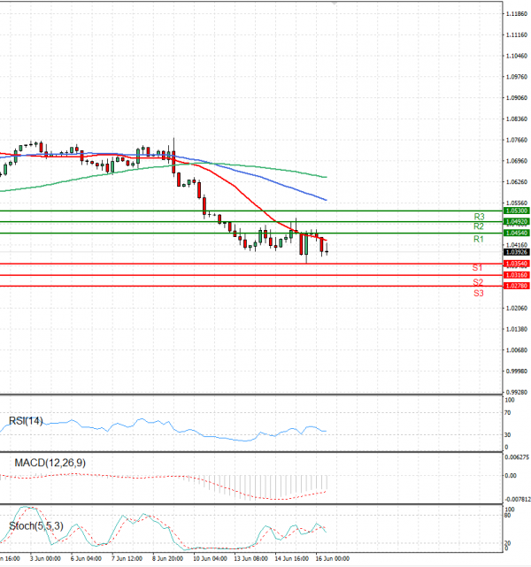Viewport: 531px width, 567px height.
Task: Select the R2 resistance label
Action: (x=479, y=226)
